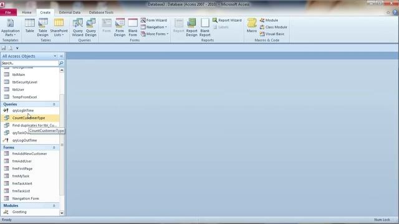Open the Application Parts gallery
The image size is (399, 224).
coord(11,27)
